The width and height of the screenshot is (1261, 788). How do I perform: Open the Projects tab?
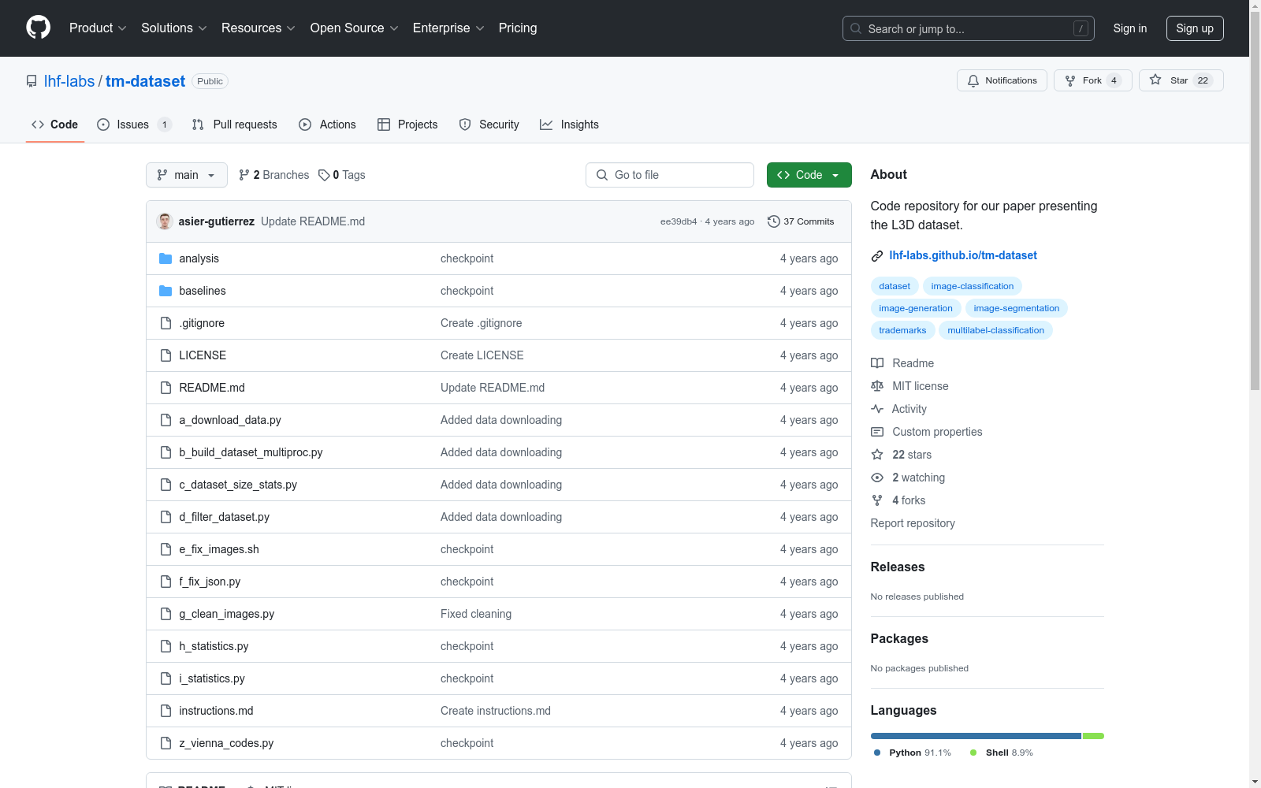[x=407, y=125]
